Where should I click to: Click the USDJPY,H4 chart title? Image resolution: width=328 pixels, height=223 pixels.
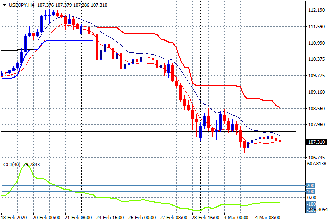(x=21, y=5)
